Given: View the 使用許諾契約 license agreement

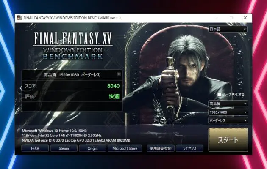Looking at the screenshot, I should point(160,148).
